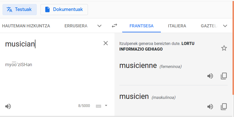The image size is (234, 117).
Task: Save translation with the star icon
Action: [224, 48]
